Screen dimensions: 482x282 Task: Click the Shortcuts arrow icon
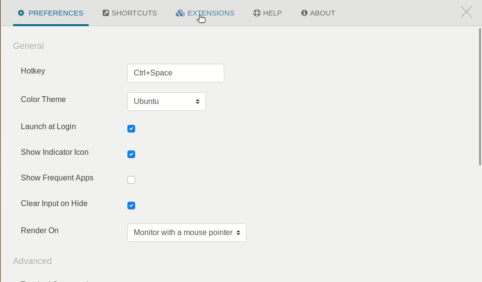(x=106, y=13)
